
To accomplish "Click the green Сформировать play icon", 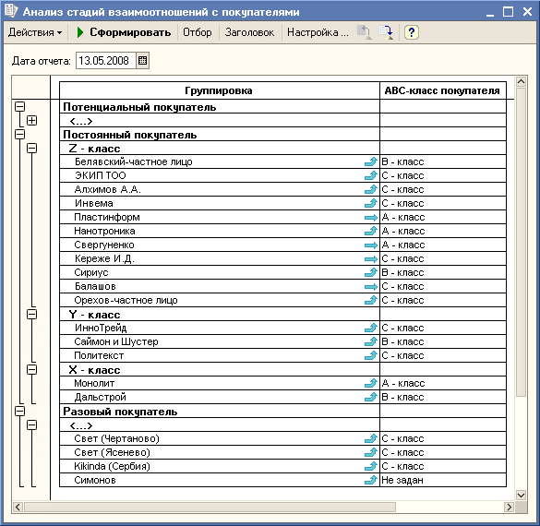I will coord(80,32).
